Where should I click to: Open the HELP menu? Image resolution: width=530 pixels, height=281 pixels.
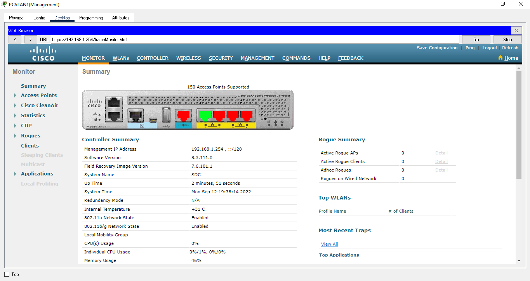324,58
